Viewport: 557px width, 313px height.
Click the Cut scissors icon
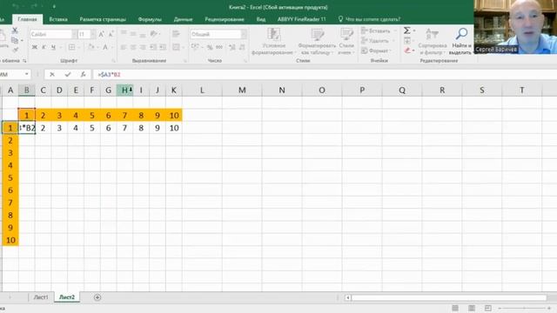pyautogui.click(x=15, y=30)
